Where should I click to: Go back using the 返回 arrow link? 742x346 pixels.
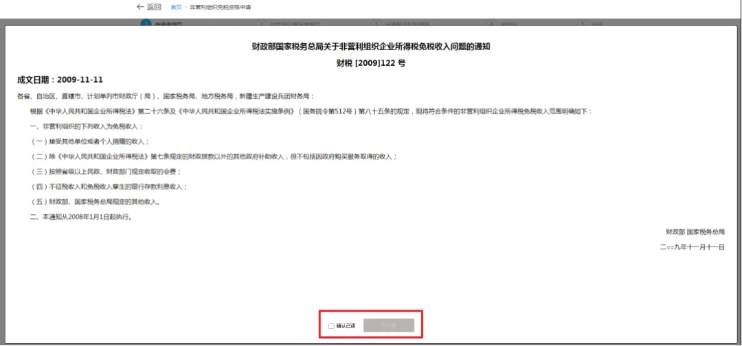(x=148, y=7)
